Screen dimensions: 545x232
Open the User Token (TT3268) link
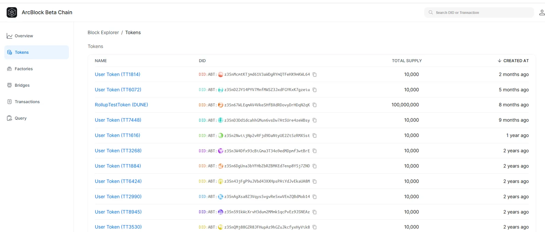[x=118, y=151]
